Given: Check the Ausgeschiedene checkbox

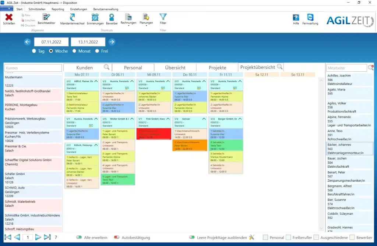Looking at the screenshot, I should 316,237.
